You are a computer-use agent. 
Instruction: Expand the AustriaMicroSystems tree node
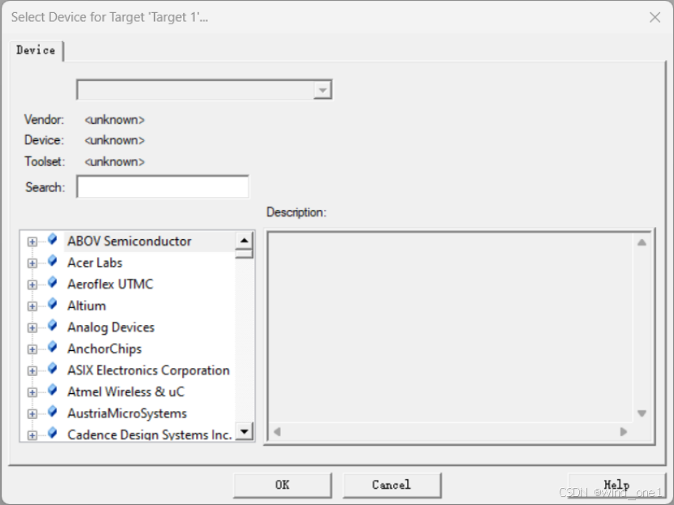point(32,413)
